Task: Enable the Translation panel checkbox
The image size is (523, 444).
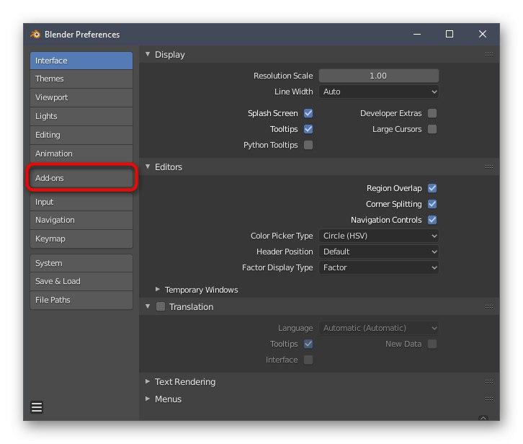Action: [x=161, y=307]
